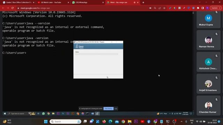
Task: Click the muted mic icon on Chandan Kumar
Action: click(x=216, y=100)
